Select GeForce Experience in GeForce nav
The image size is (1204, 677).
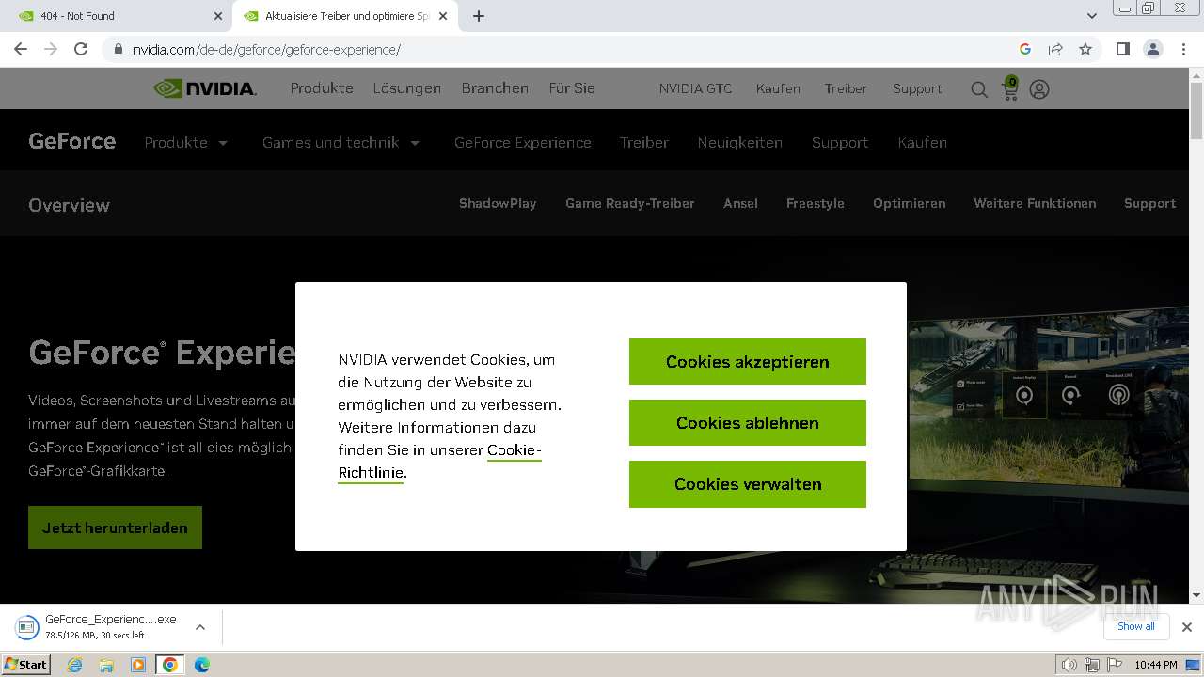pos(523,143)
